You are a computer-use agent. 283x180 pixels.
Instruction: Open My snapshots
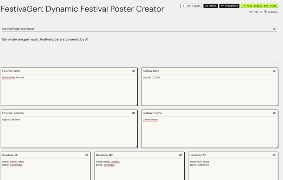[x=229, y=6]
